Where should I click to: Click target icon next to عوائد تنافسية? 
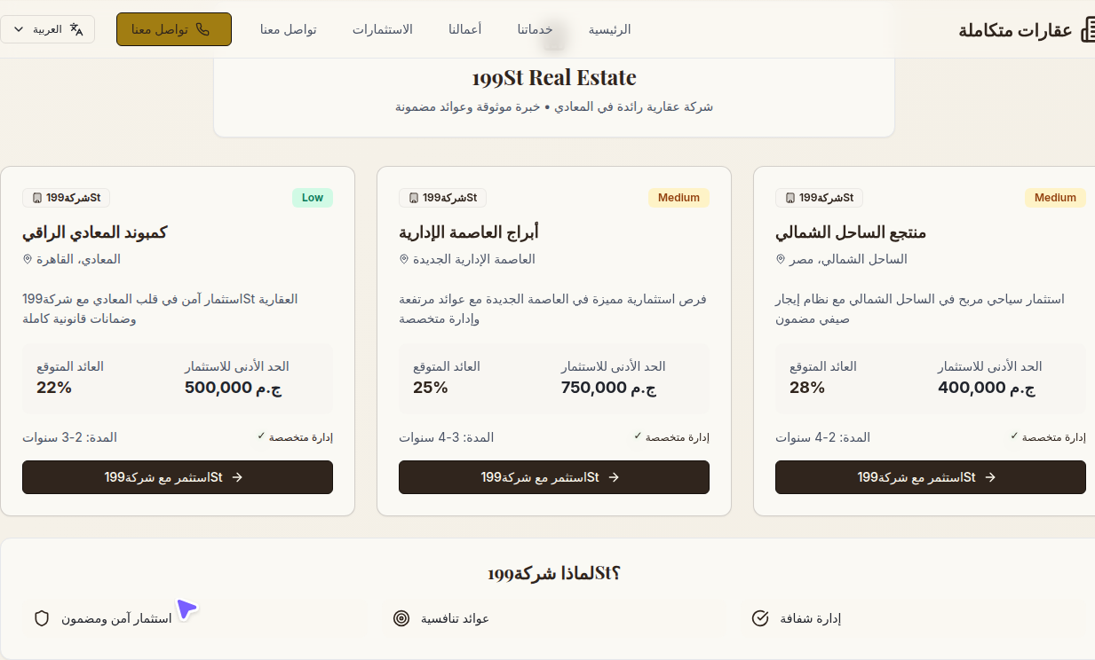click(x=401, y=618)
